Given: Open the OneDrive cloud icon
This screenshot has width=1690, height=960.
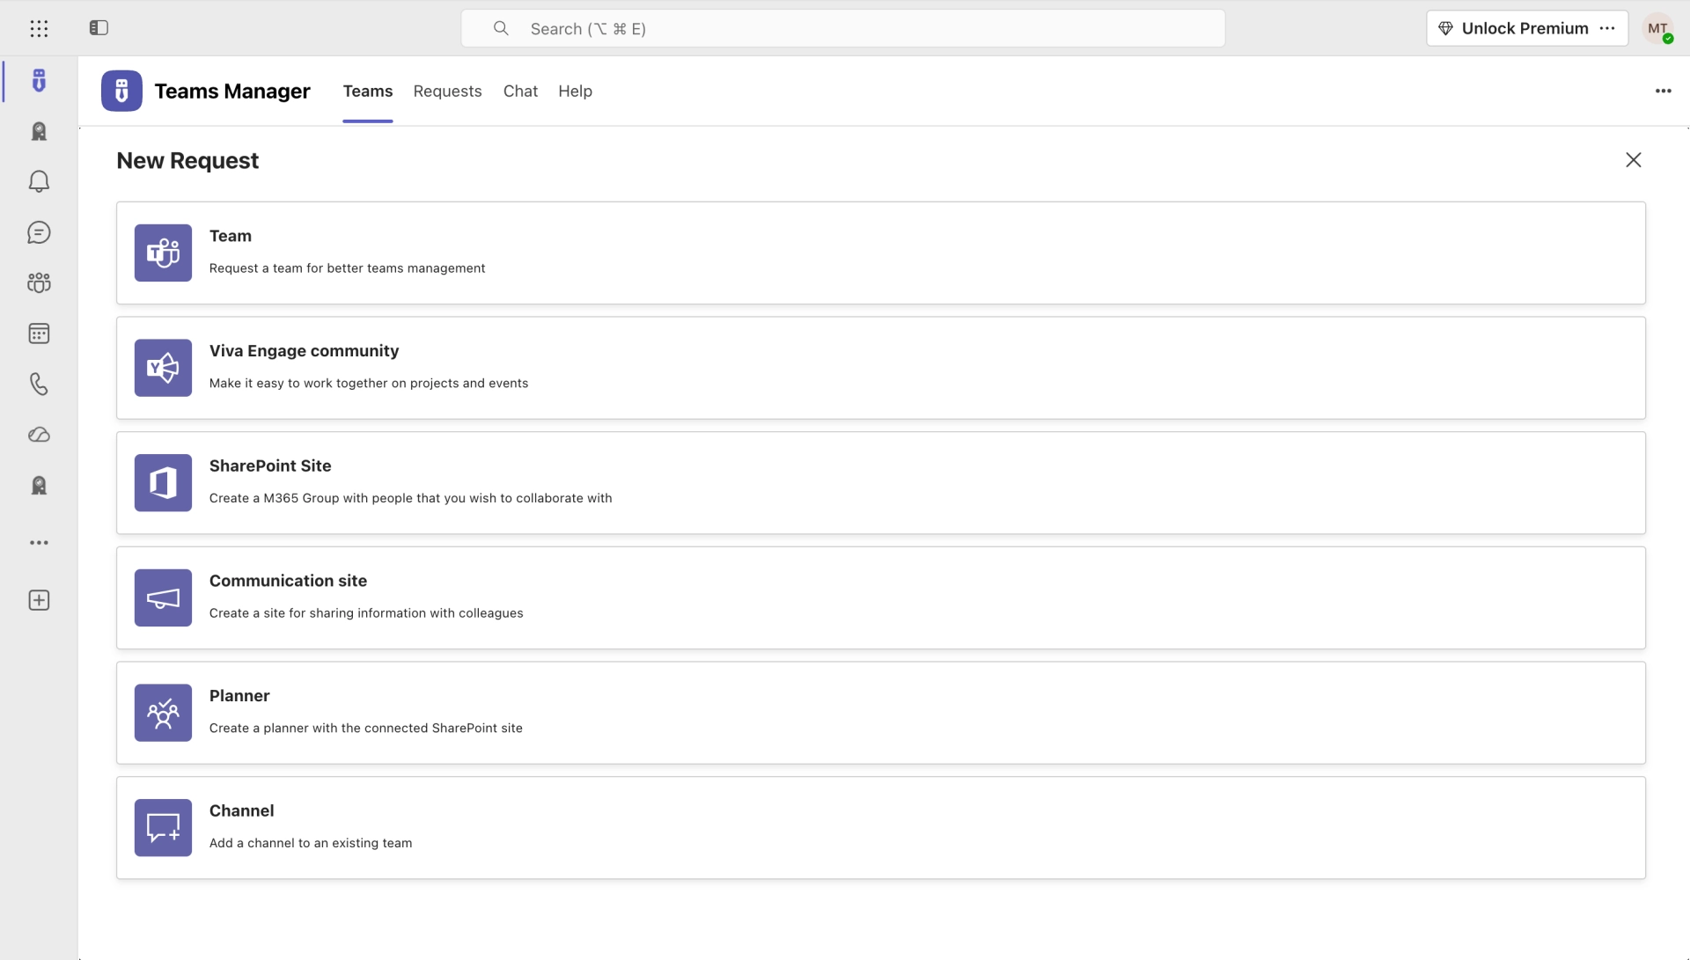Looking at the screenshot, I should [x=39, y=435].
